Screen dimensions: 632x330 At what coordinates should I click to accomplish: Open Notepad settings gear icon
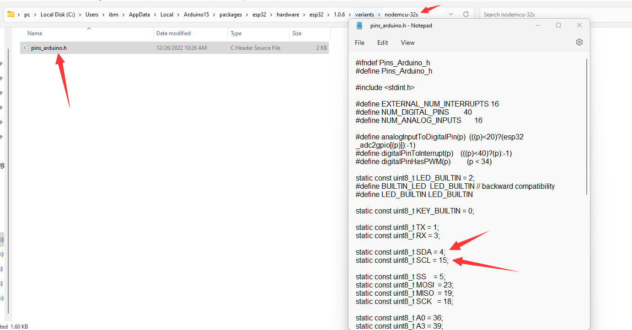click(x=579, y=42)
